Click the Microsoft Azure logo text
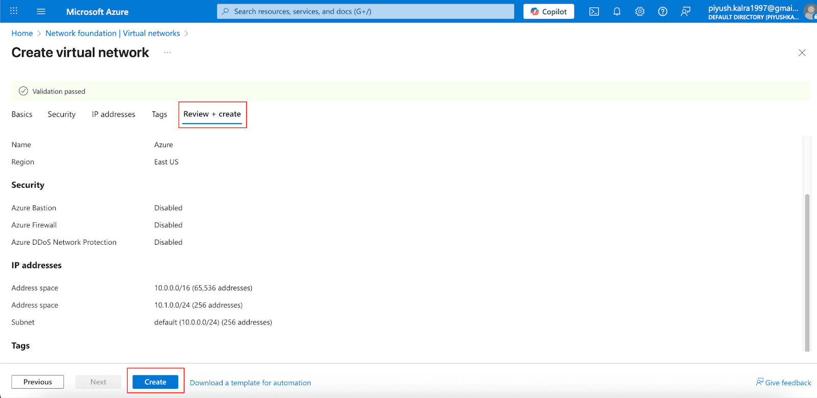Image resolution: width=817 pixels, height=398 pixels. click(97, 12)
